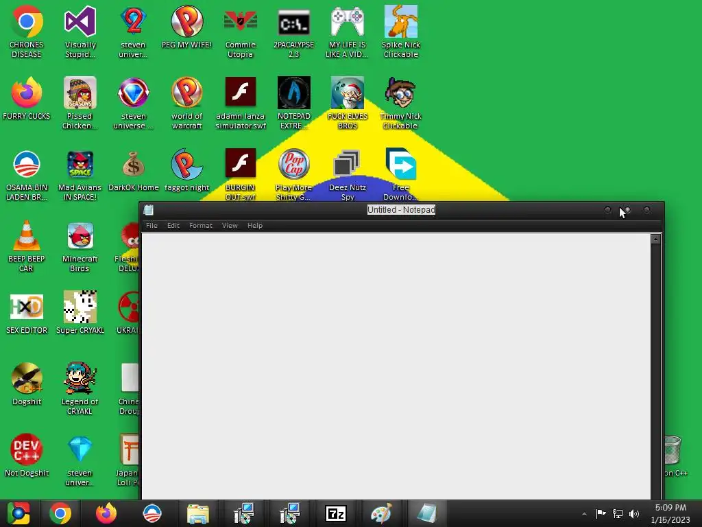Viewport: 702px width, 527px height.
Task: Open the world of warcraft shortcut
Action: tap(186, 103)
